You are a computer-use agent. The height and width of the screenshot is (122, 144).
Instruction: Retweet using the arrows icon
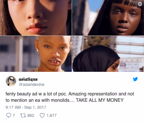[x=23, y=115]
